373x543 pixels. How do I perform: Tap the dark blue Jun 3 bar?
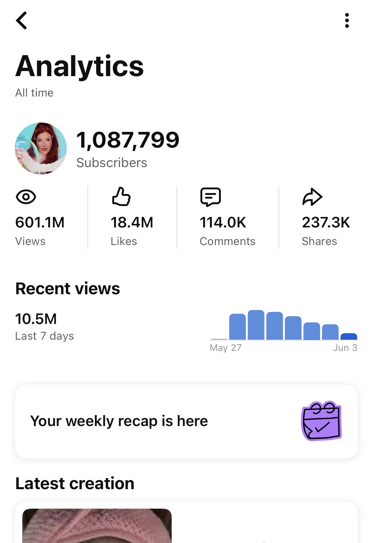pyautogui.click(x=349, y=337)
